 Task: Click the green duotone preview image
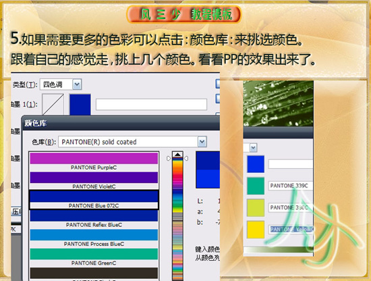coord(278,103)
